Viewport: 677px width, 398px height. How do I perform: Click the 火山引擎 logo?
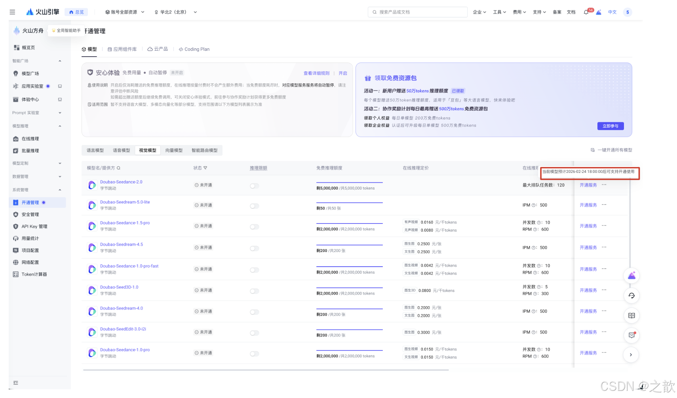[x=42, y=12]
